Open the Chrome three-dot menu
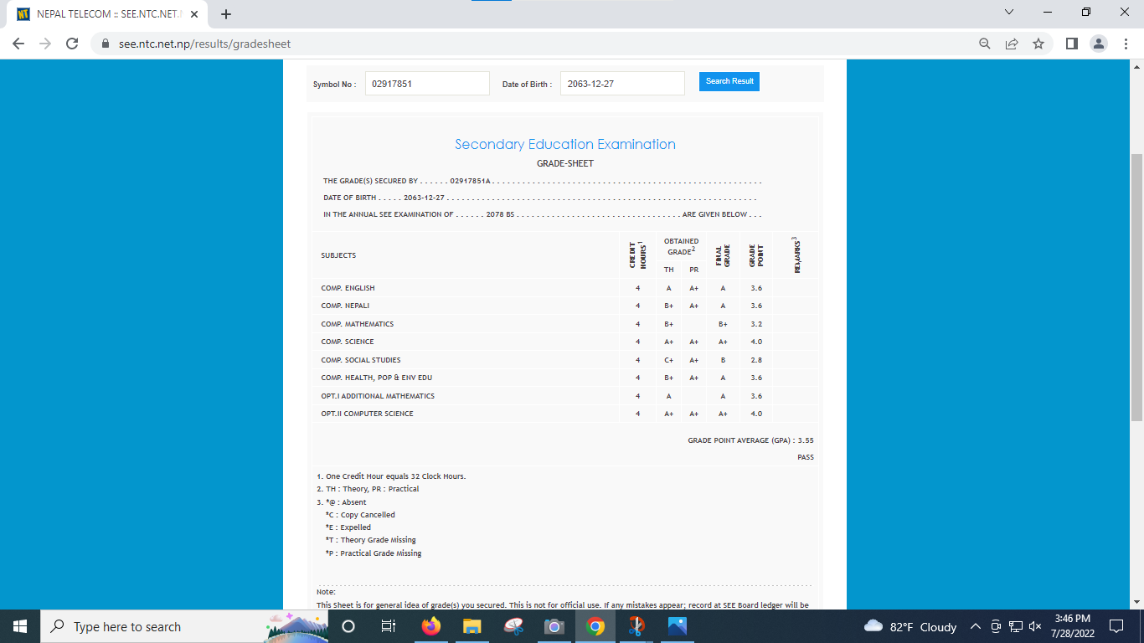Viewport: 1144px width, 643px height. (x=1126, y=44)
